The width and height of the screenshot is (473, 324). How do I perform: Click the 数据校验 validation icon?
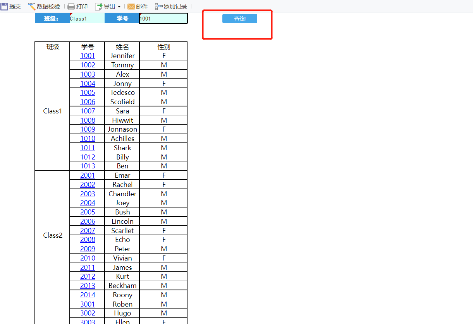click(x=32, y=6)
